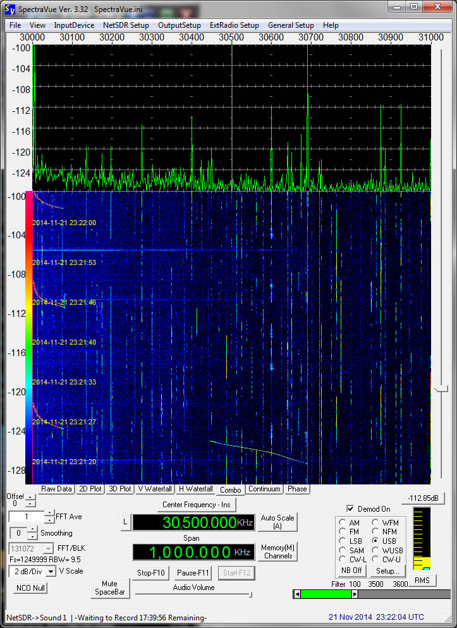Select CW-L demodulation mode
This screenshot has height=628, width=457.
pyautogui.click(x=342, y=559)
